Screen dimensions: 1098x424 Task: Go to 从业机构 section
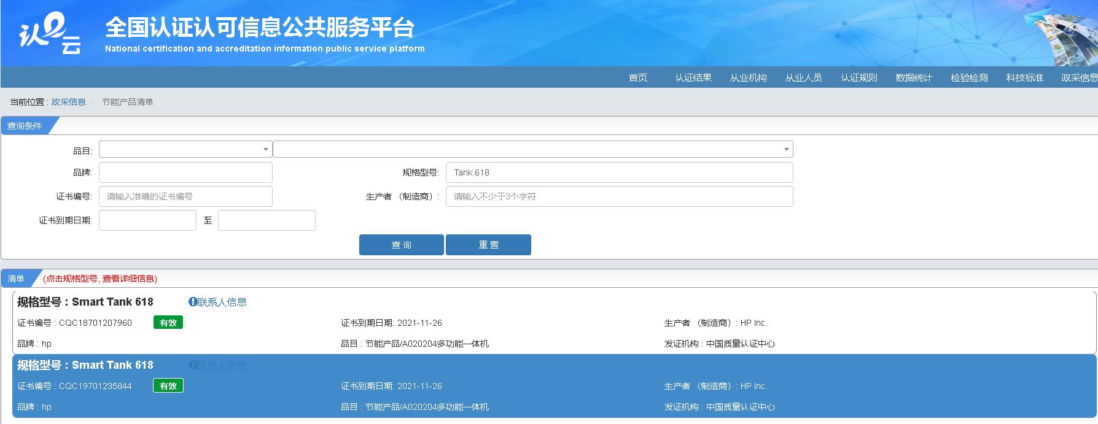[749, 78]
